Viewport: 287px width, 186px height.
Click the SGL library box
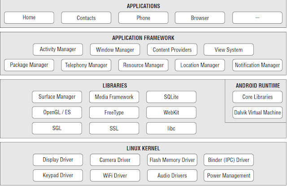click(57, 128)
